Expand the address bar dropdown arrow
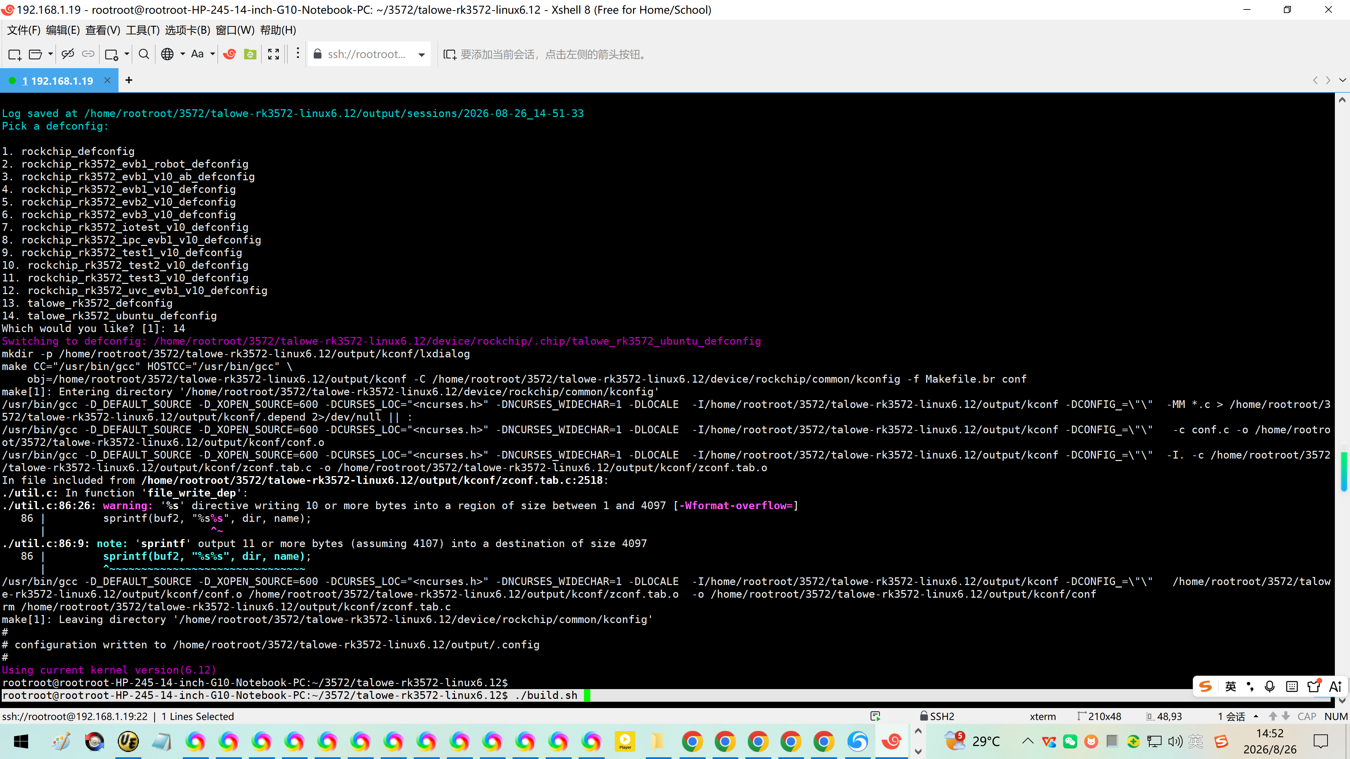This screenshot has height=759, width=1350. (x=422, y=54)
